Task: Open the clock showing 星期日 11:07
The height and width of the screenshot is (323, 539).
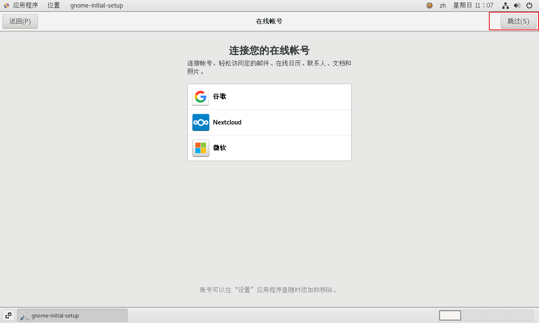Action: click(x=473, y=5)
